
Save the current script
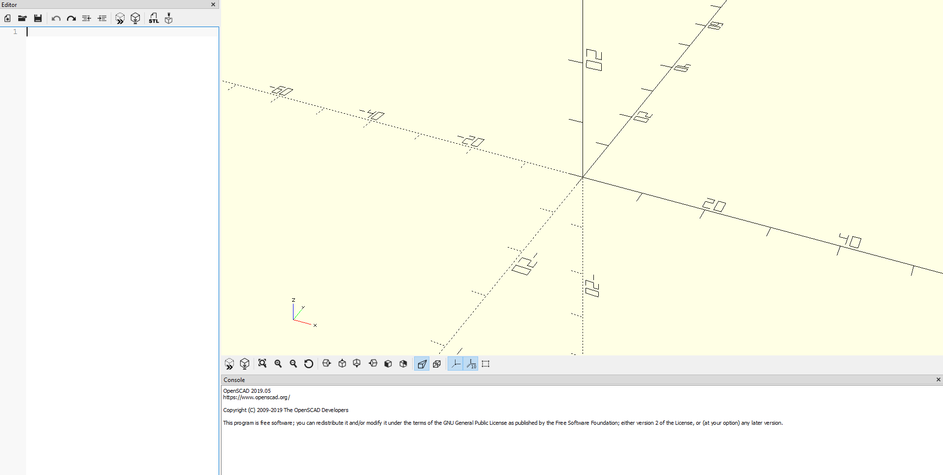click(38, 19)
